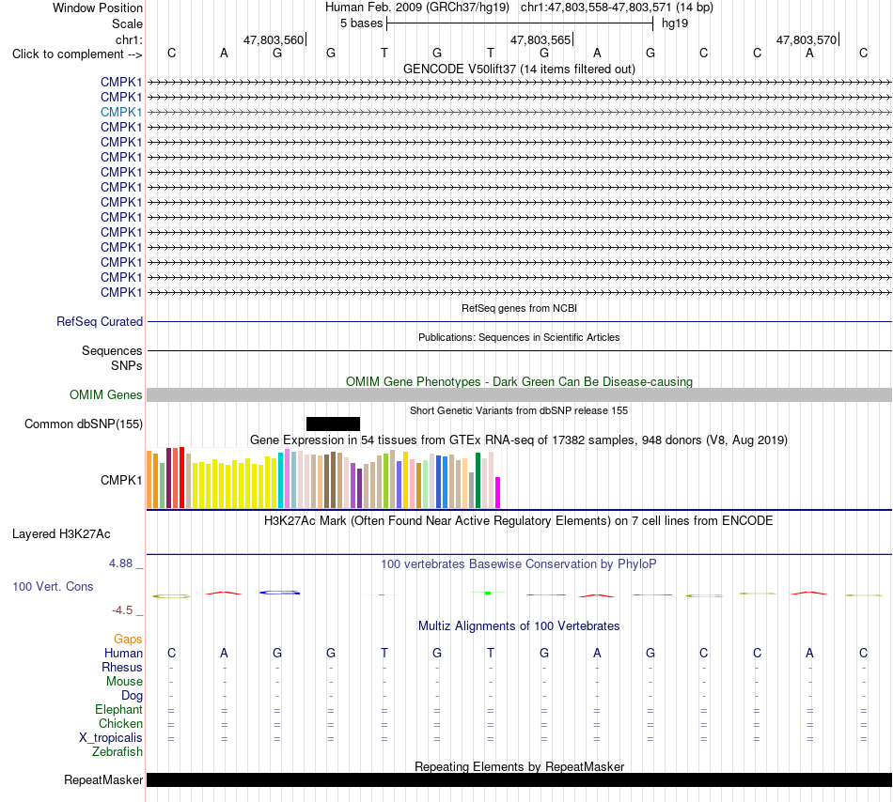This screenshot has height=802, width=893.
Task: Select the Rhesus alignment row label
Action: tap(122, 667)
